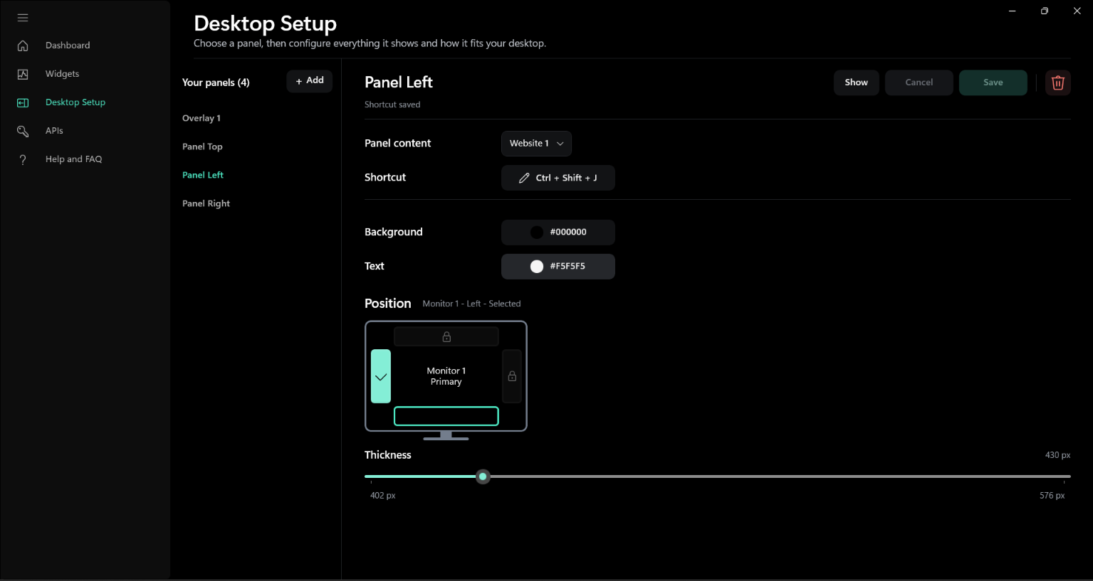Click the Cancel button

click(919, 82)
